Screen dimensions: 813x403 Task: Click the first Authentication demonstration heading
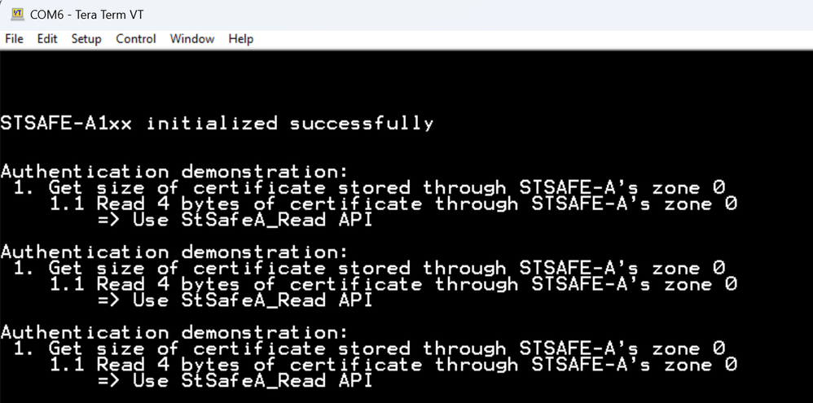(174, 172)
